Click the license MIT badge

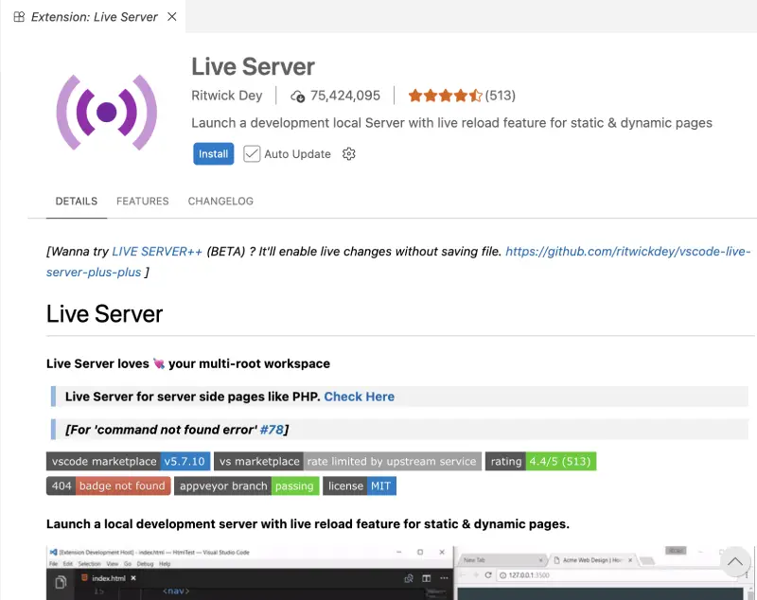(x=360, y=485)
